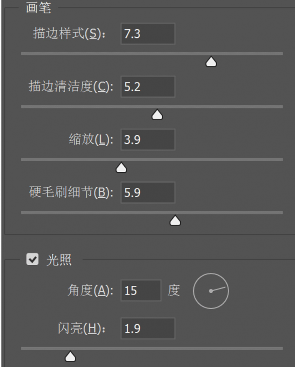
Task: Click the 光照 section label text
Action: [x=59, y=260]
